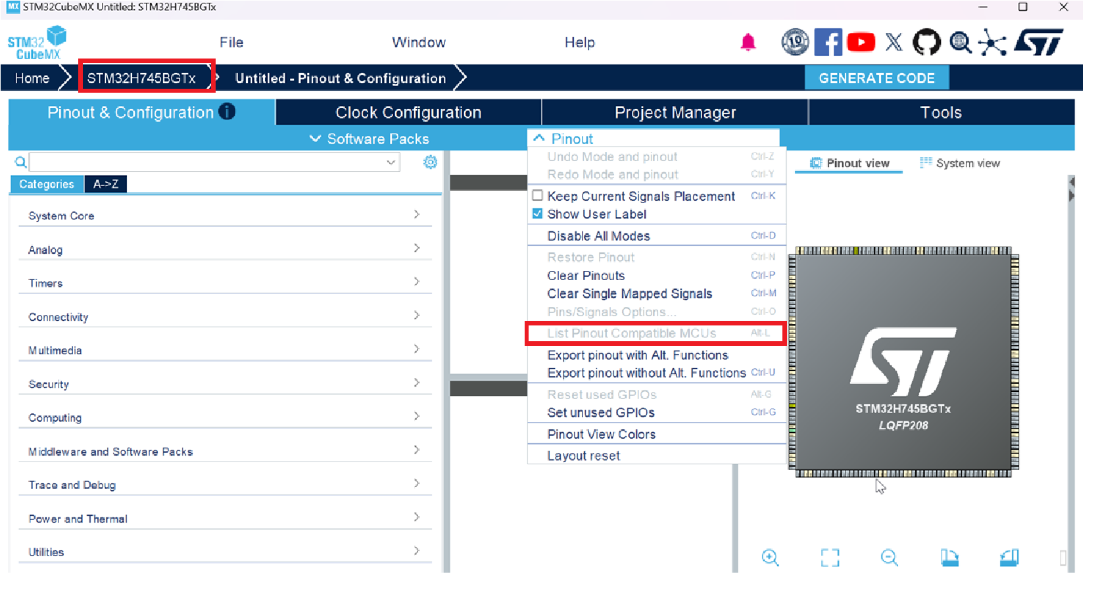Switch to the Clock Configuration tab
Screen dimensions: 1096x595
408,112
